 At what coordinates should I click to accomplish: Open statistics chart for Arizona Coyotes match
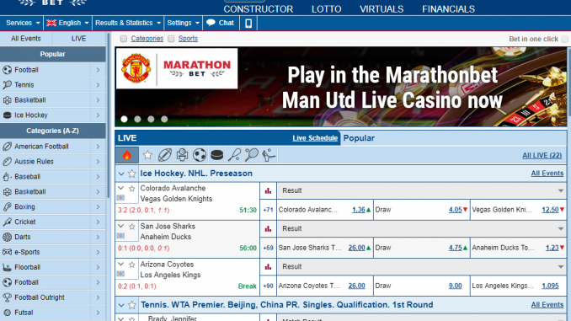coord(268,267)
